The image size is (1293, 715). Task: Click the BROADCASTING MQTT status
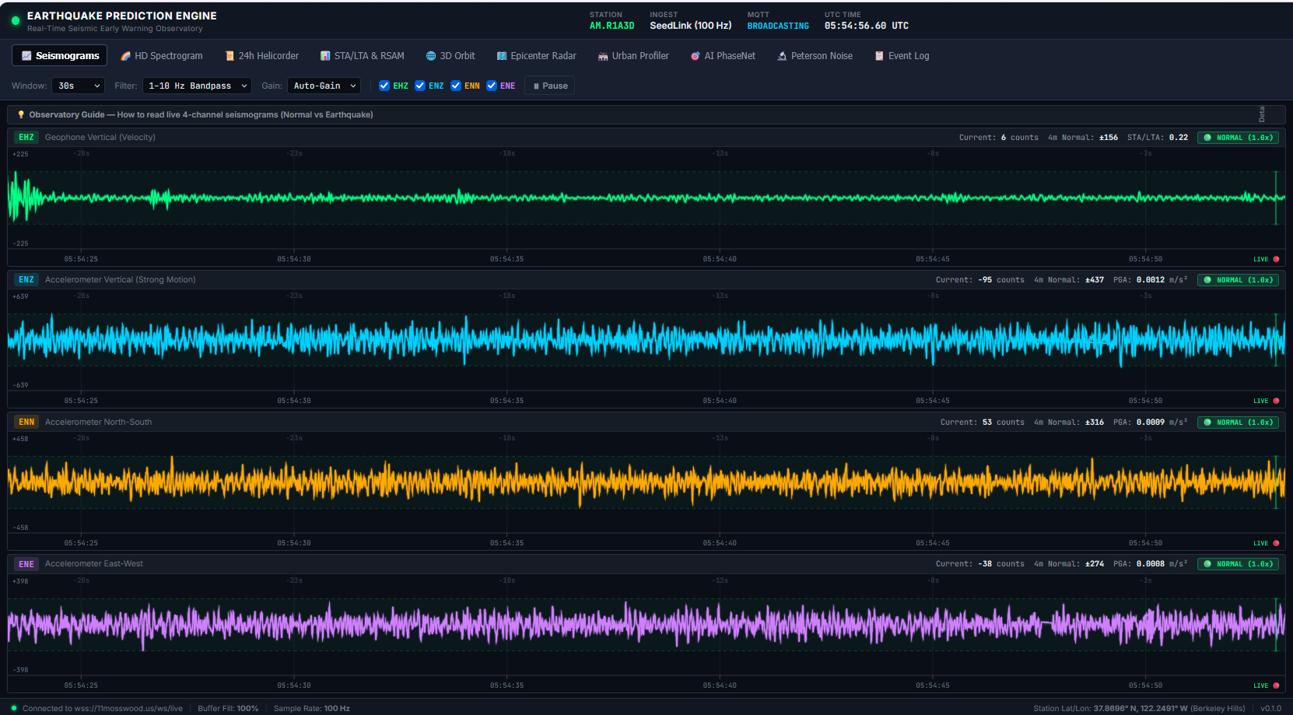pyautogui.click(x=778, y=26)
